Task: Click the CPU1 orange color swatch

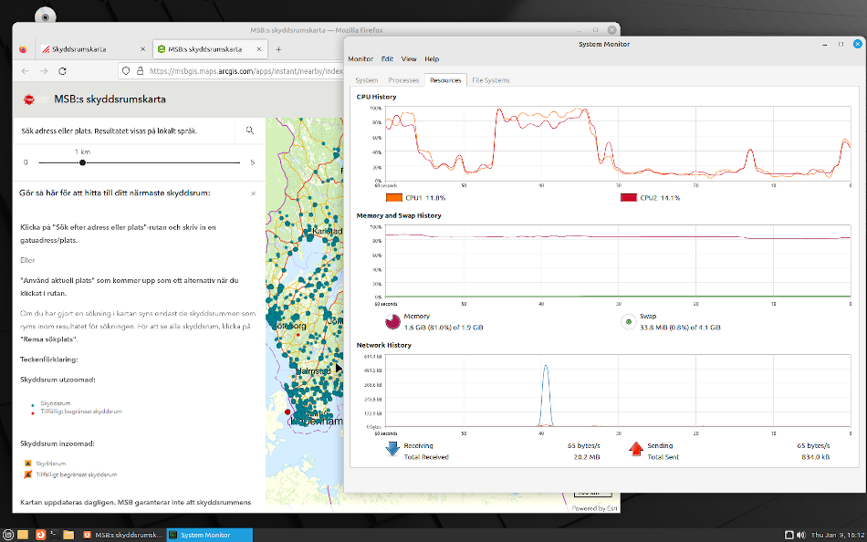Action: pos(393,198)
